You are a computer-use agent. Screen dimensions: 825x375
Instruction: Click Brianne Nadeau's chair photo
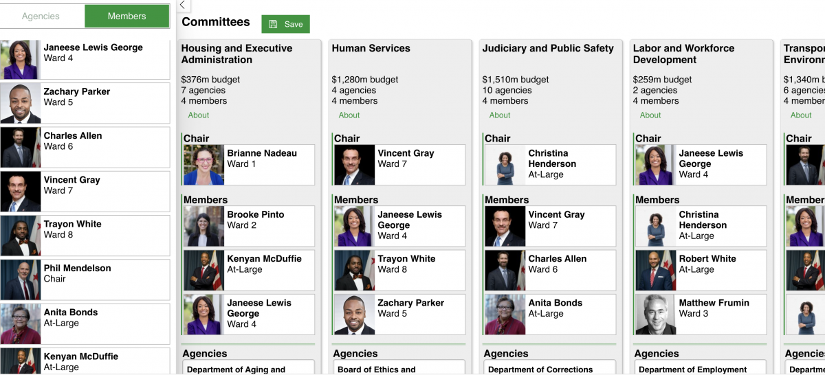(x=204, y=165)
